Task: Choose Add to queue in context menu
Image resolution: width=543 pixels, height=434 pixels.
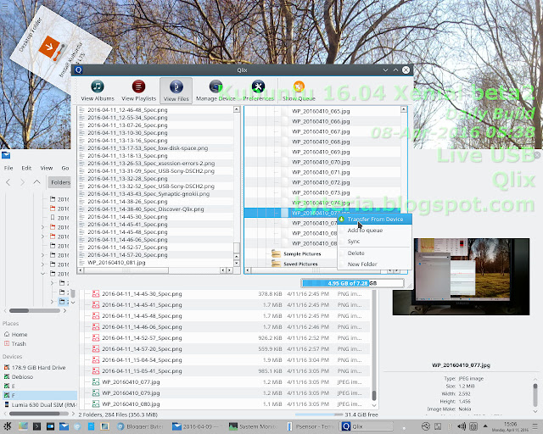Action: click(375, 231)
